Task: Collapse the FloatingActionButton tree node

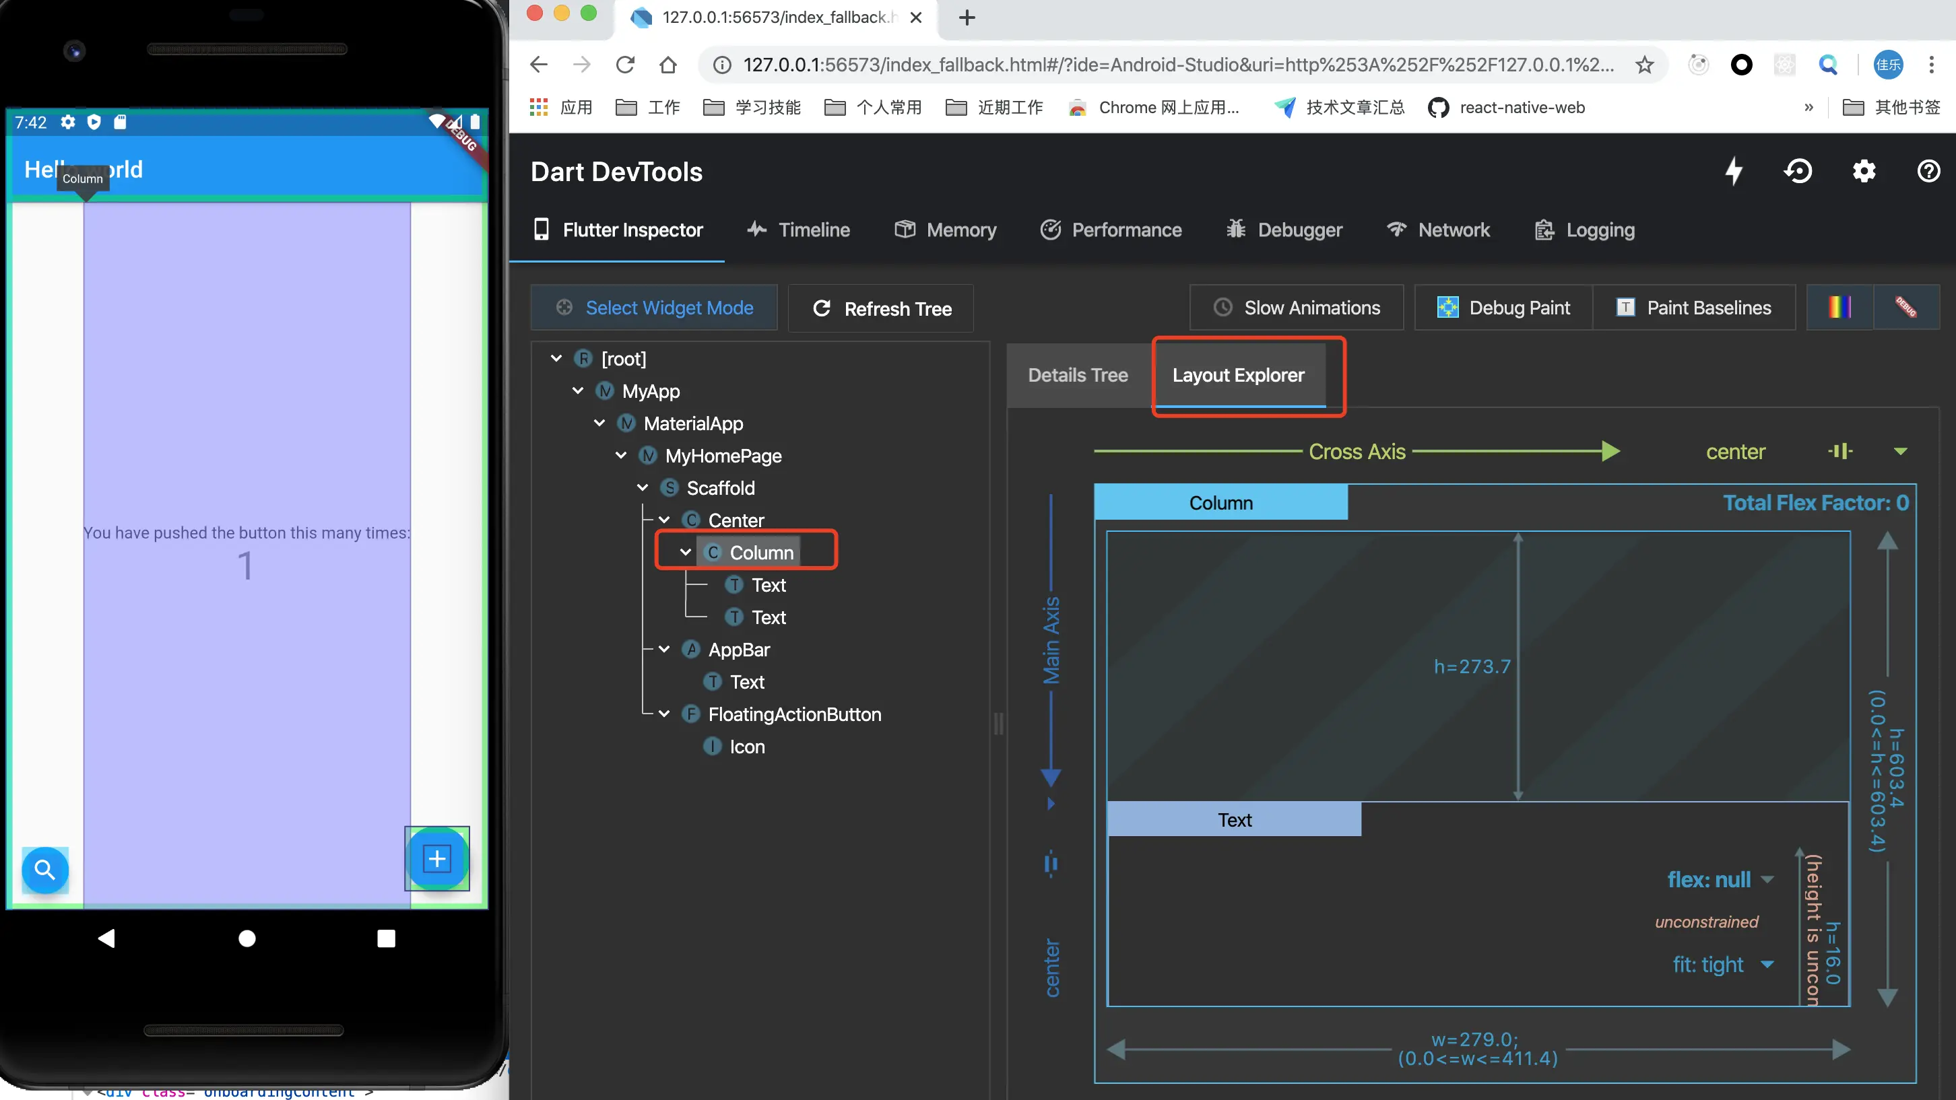Action: pos(664,714)
